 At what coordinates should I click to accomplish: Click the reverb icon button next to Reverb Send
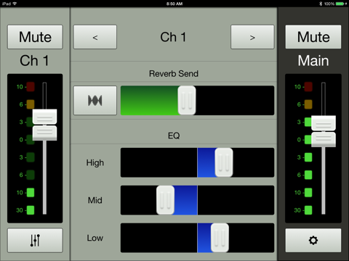pos(95,101)
